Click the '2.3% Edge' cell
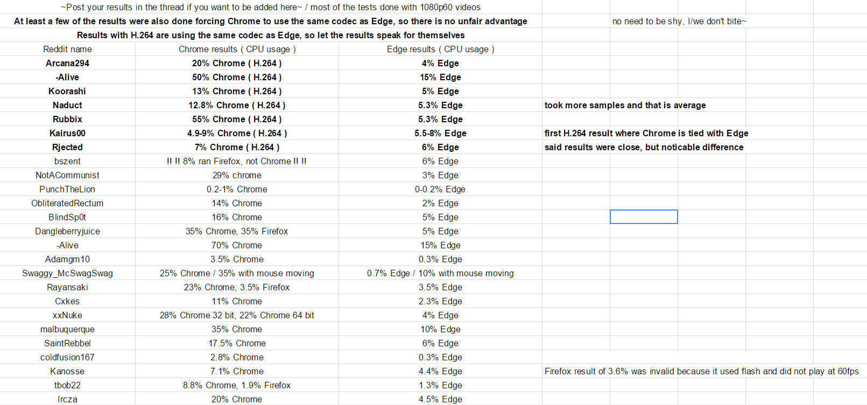Image resolution: width=867 pixels, height=405 pixels. (x=440, y=301)
